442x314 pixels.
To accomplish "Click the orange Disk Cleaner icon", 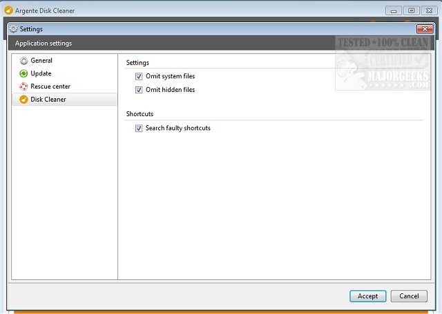I will click(x=23, y=100).
